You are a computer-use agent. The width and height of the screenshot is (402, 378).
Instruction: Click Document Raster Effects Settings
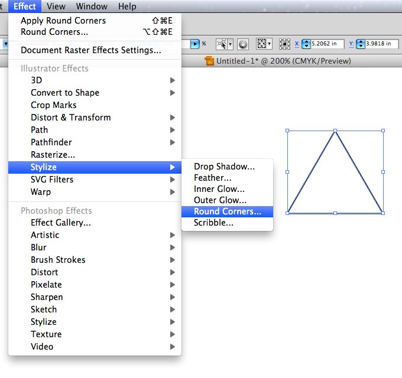coord(90,50)
